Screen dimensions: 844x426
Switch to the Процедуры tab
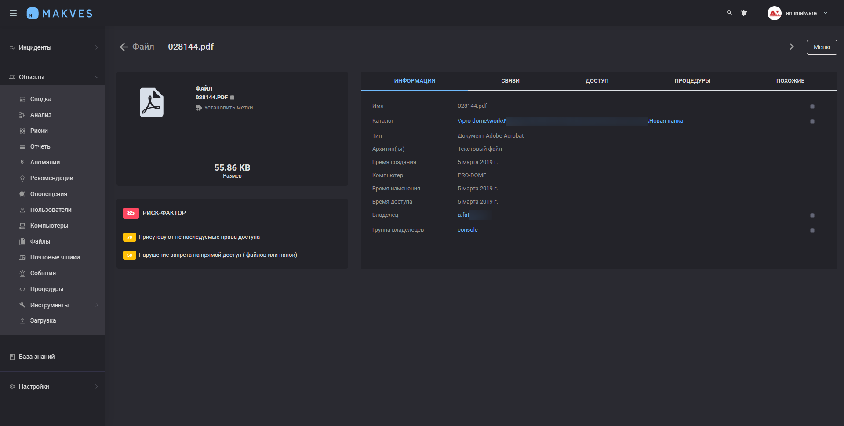coord(692,81)
